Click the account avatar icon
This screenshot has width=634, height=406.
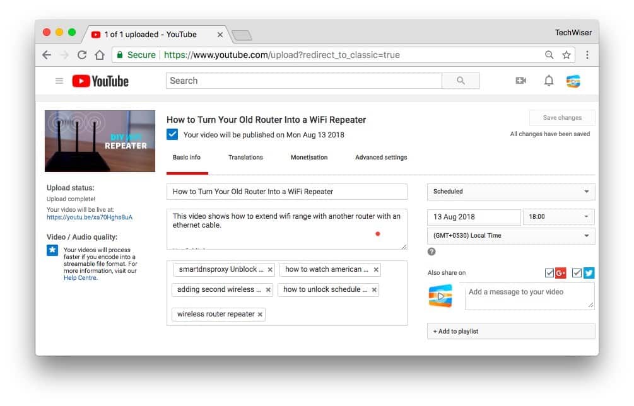[x=573, y=80]
